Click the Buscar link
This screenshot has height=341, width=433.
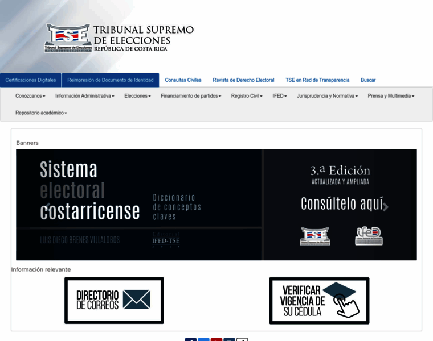click(368, 80)
